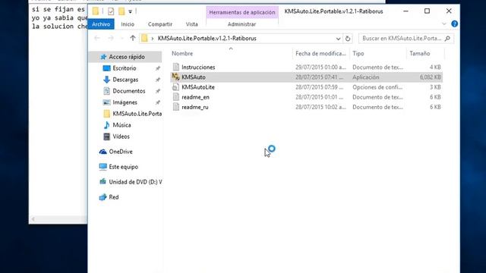Click the Forward navigation arrow

[111, 38]
